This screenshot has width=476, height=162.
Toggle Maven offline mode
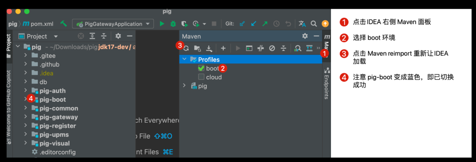pos(260,48)
